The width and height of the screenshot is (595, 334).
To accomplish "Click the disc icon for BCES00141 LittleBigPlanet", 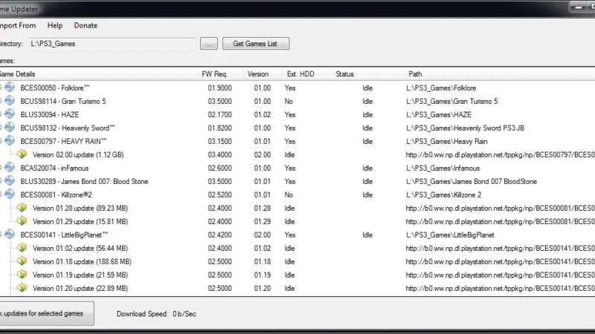I will 10,235.
